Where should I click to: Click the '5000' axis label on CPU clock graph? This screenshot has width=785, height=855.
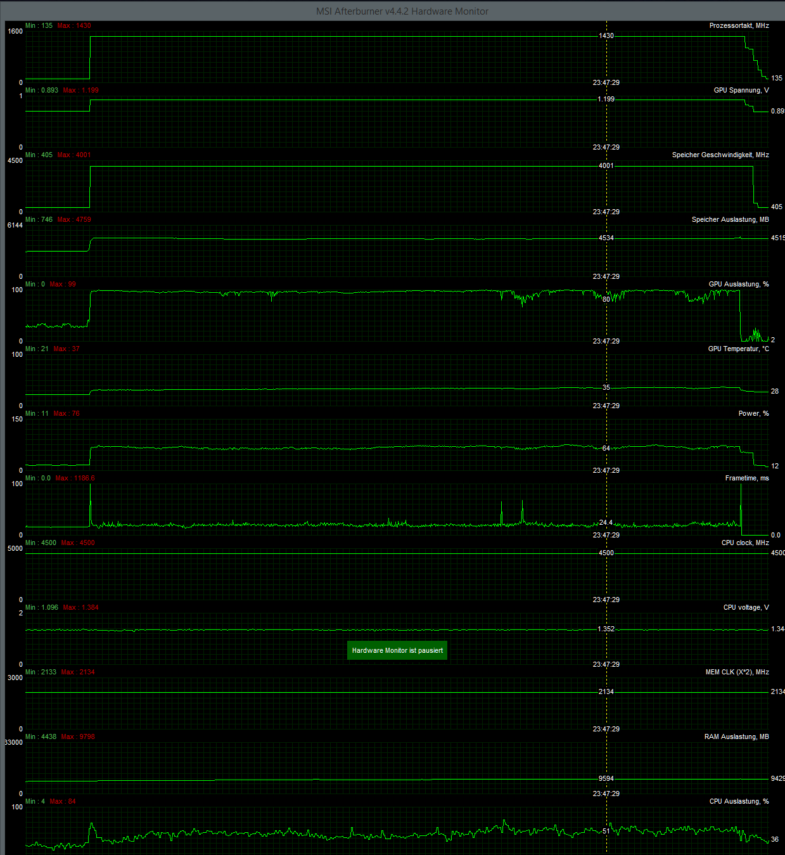click(x=15, y=549)
